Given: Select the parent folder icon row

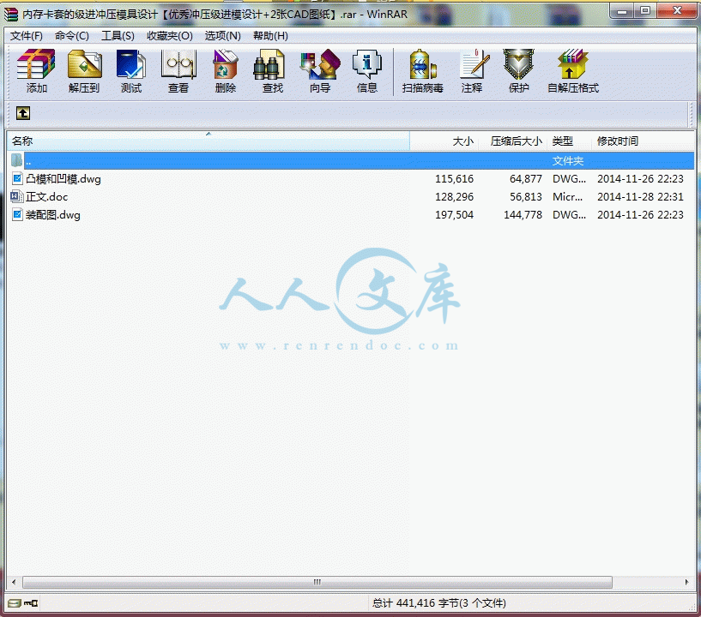Looking at the screenshot, I should (350, 161).
